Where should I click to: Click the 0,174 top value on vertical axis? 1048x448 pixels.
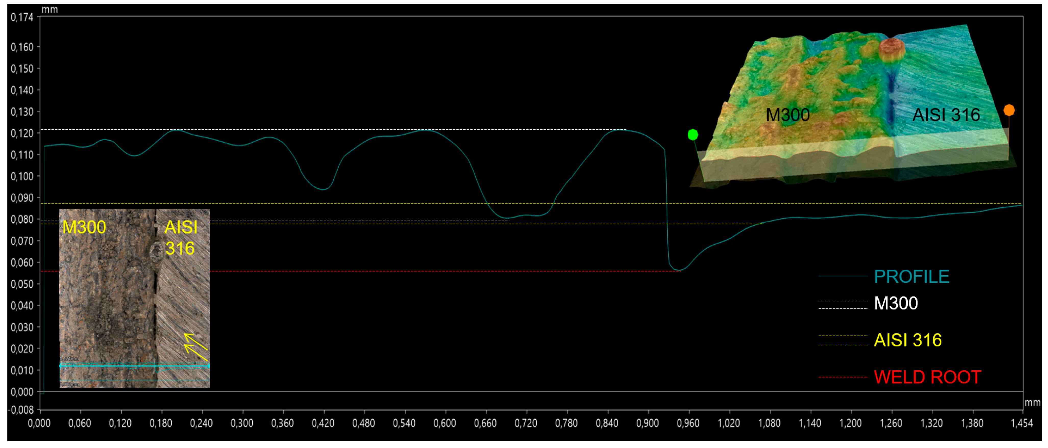coord(22,17)
